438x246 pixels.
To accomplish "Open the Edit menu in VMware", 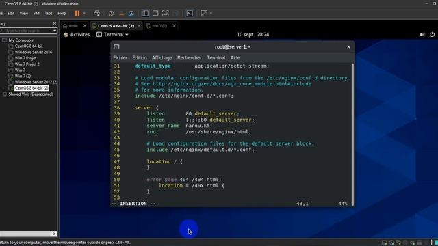I will pos(11,14).
